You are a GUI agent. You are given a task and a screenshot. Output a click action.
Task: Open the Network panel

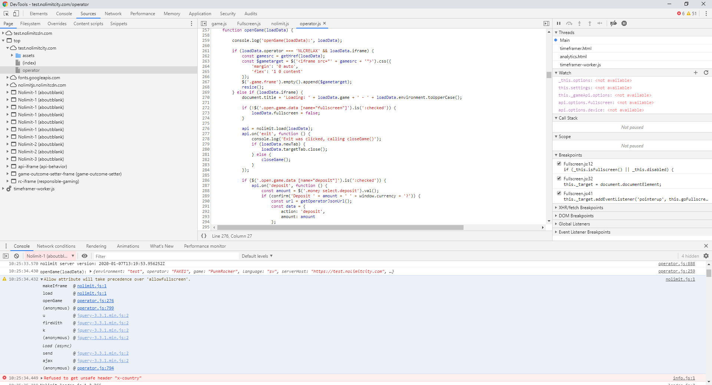pyautogui.click(x=113, y=13)
